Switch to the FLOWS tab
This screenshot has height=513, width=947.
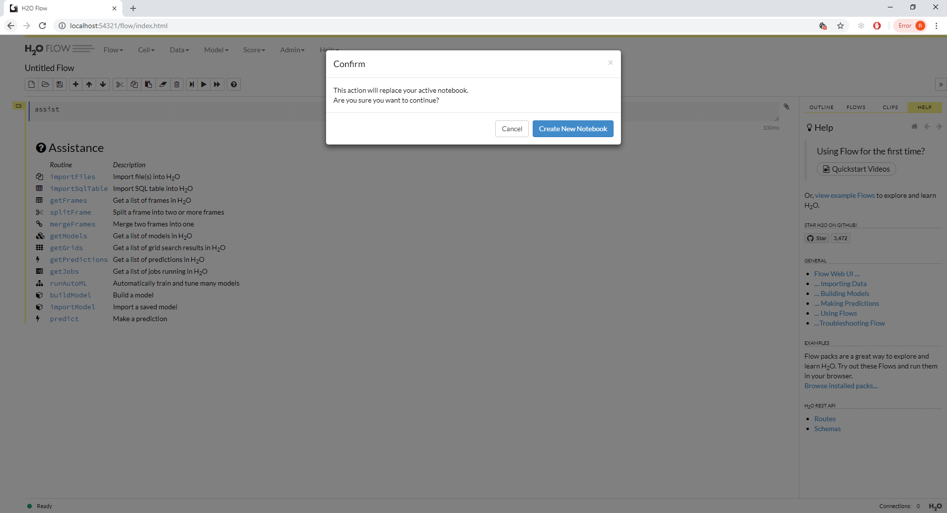coord(856,107)
